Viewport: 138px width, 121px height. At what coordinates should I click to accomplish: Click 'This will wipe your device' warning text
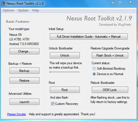(x=66, y=63)
